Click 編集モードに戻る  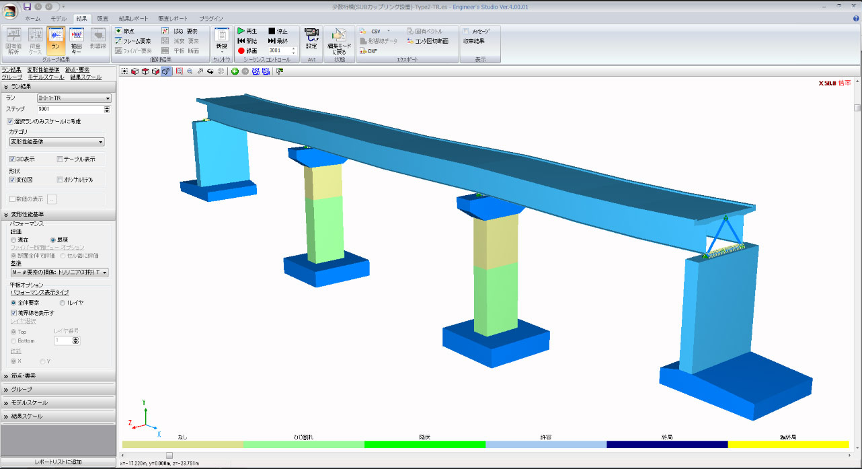tap(338, 40)
